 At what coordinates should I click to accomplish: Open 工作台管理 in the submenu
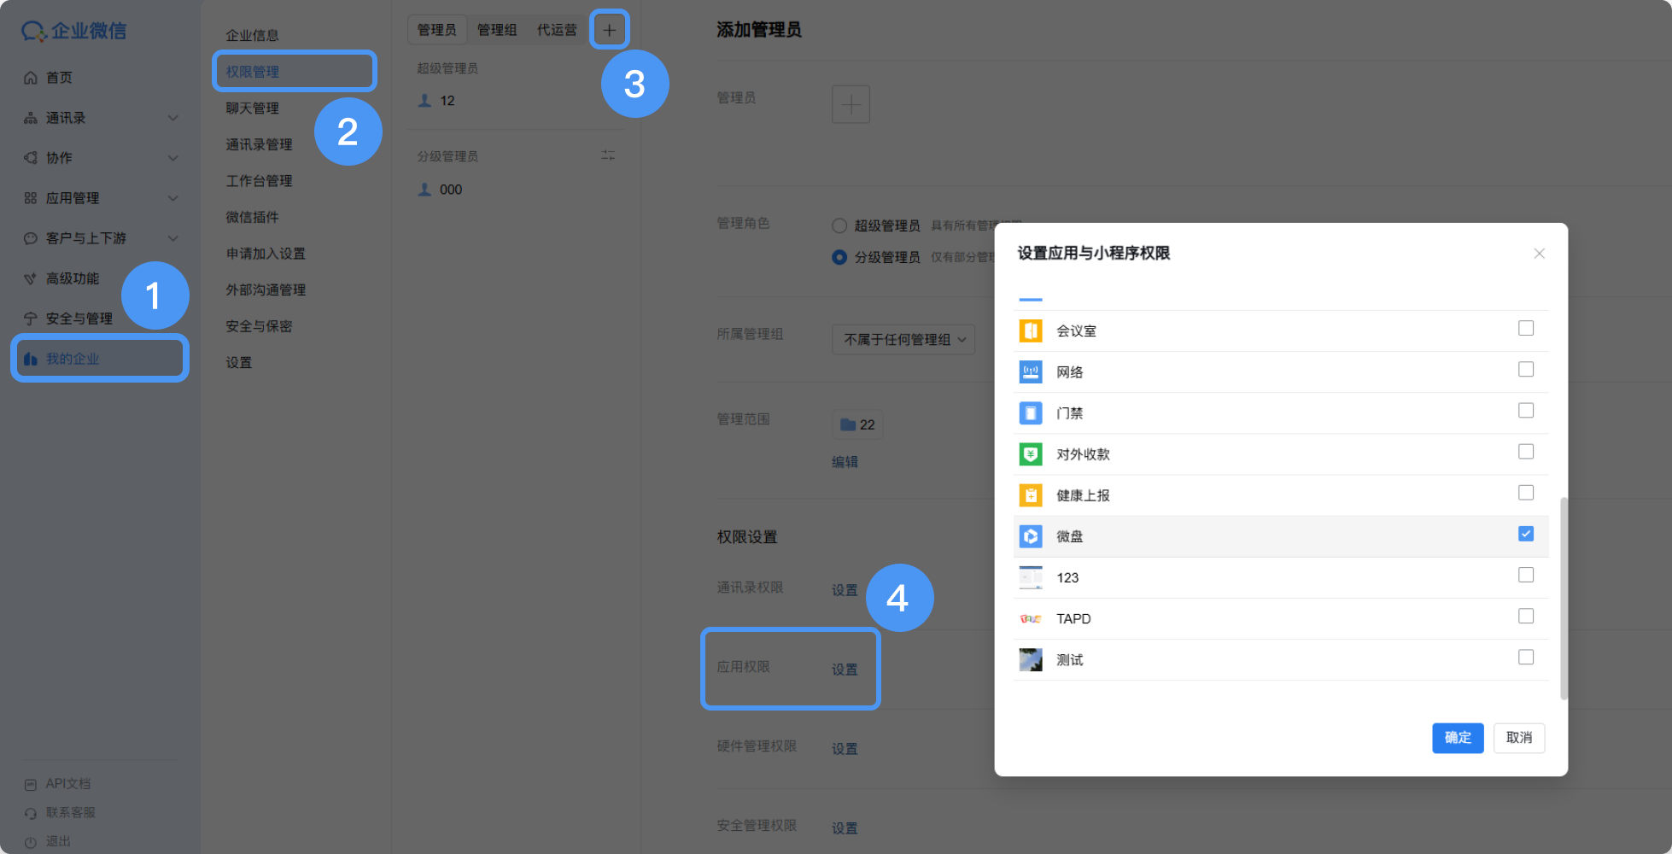(x=259, y=181)
